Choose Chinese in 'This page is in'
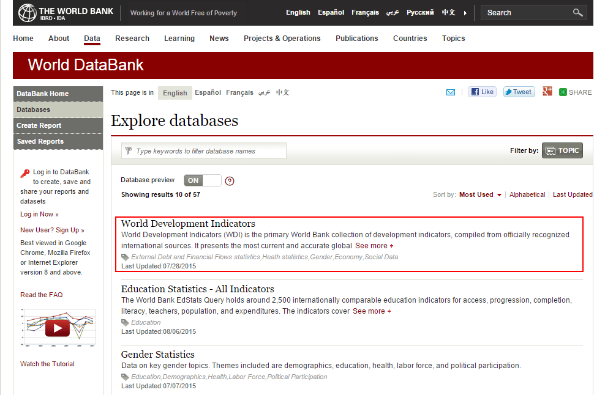The image size is (605, 395). pos(282,92)
